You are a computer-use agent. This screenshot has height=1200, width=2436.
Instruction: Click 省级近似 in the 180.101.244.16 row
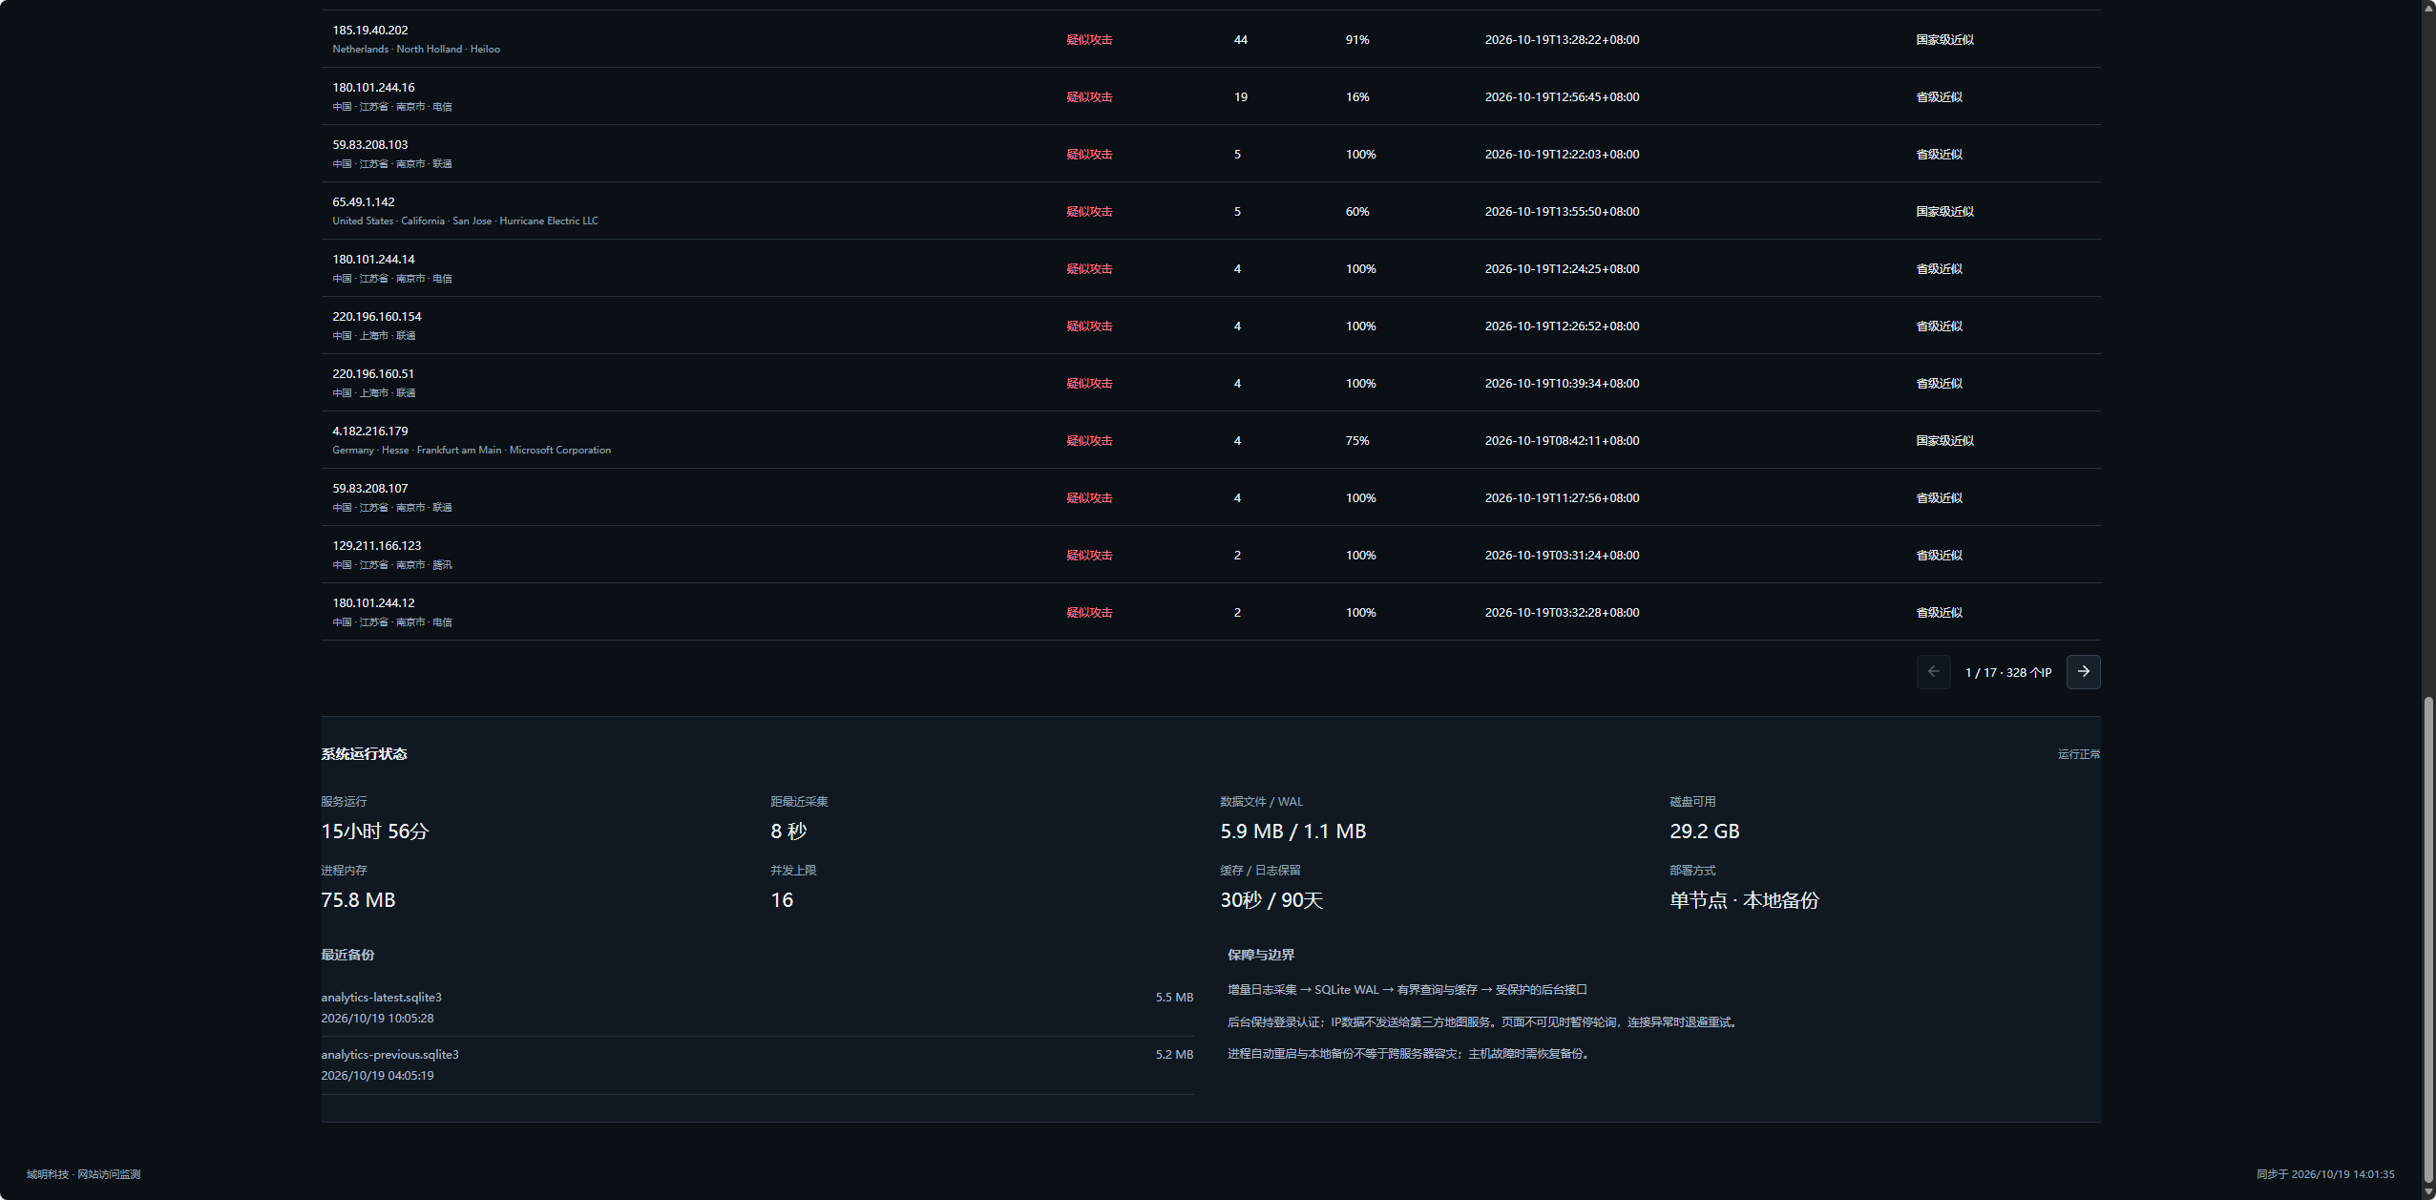click(1939, 97)
